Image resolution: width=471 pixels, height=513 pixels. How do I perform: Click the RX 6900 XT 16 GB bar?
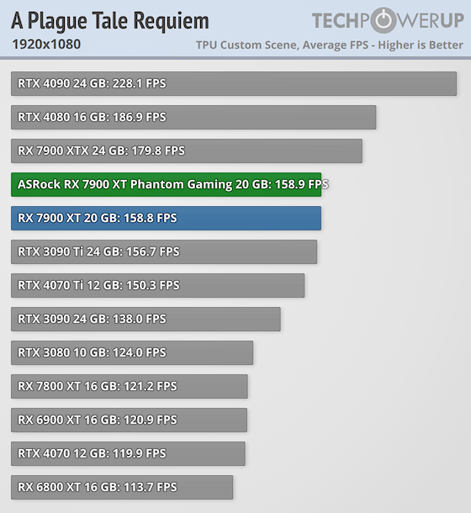129,420
